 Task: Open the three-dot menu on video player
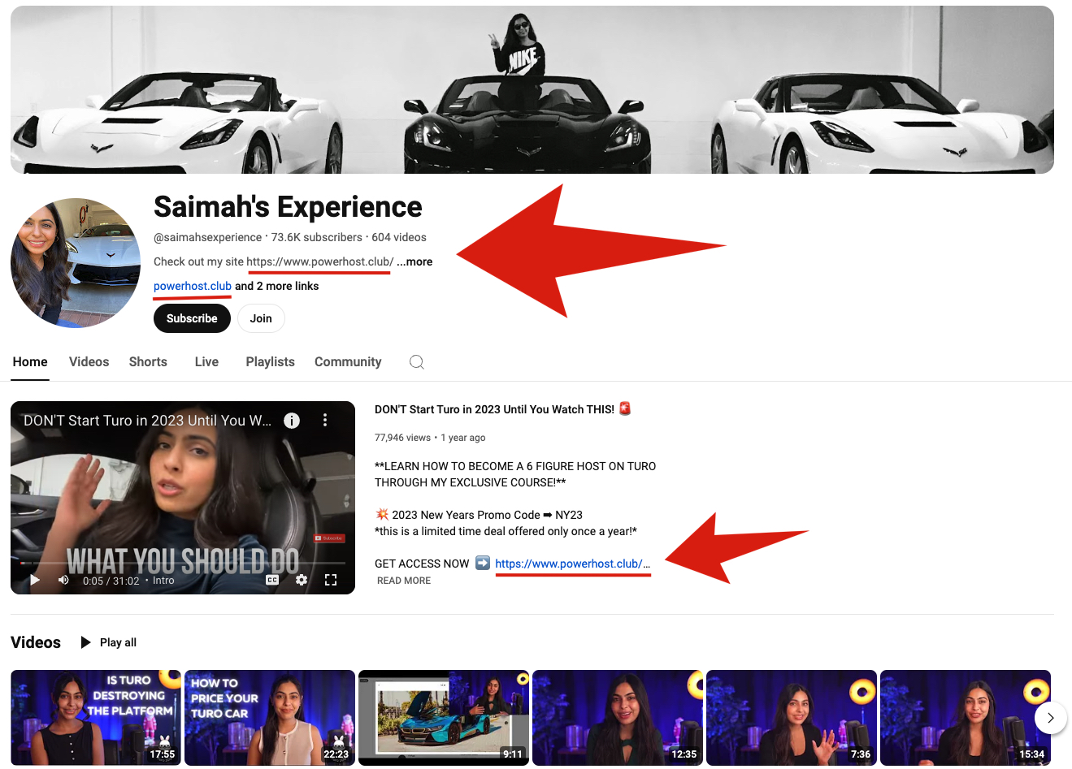325,421
